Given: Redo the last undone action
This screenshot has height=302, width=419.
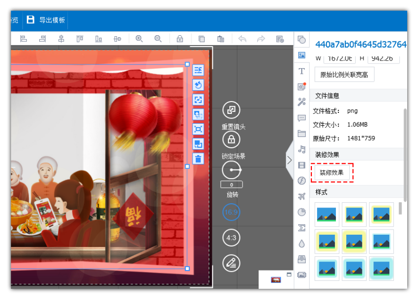Looking at the screenshot, I should point(261,39).
